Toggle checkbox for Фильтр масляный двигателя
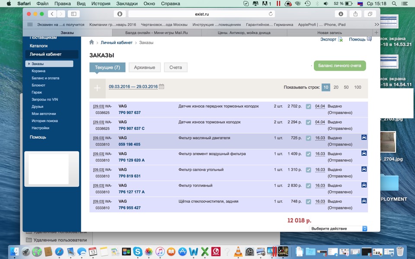 pyautogui.click(x=308, y=138)
